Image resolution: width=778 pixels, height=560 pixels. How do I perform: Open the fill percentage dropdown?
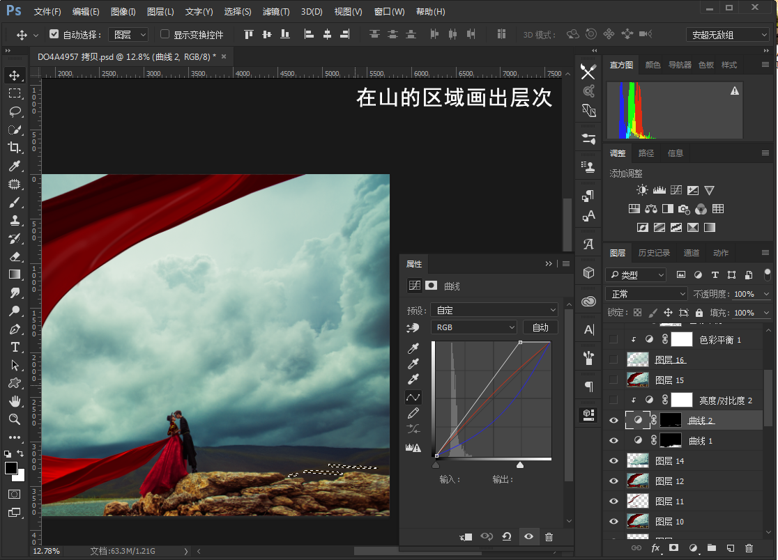(x=767, y=313)
